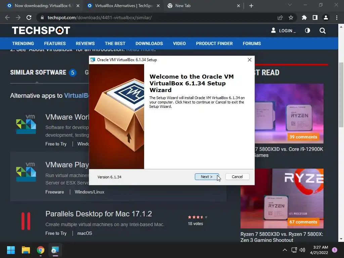Open the TechSpot logo homepage link
Viewport: 344px width, 258px height.
click(x=41, y=31)
